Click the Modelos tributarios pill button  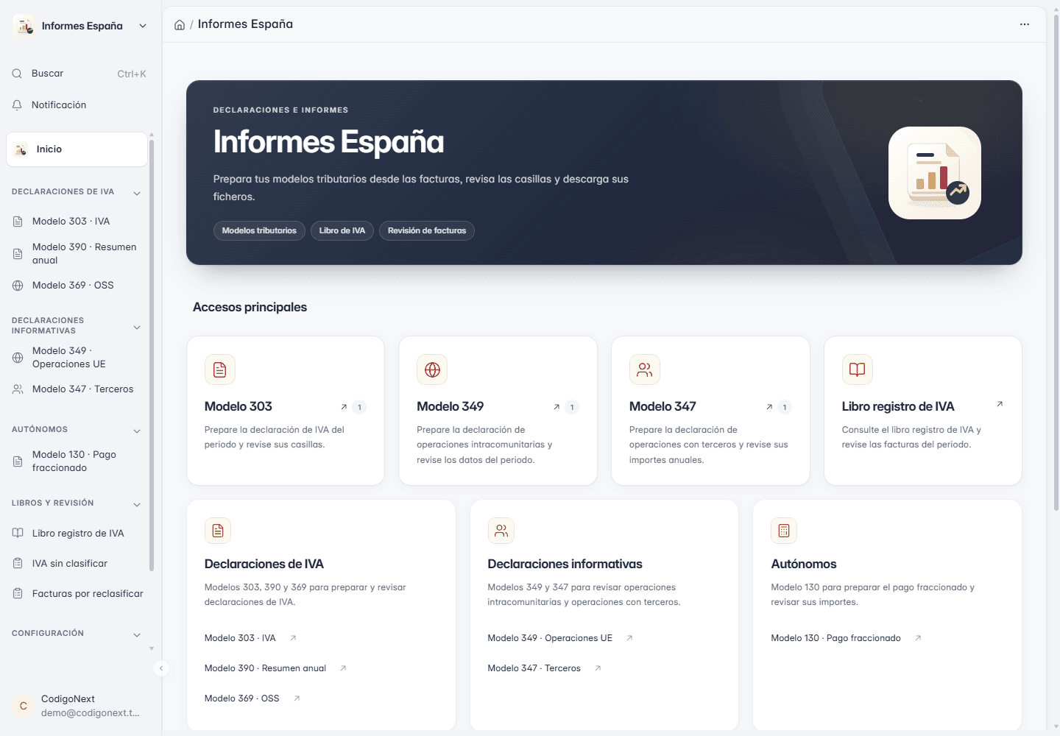pyautogui.click(x=259, y=230)
